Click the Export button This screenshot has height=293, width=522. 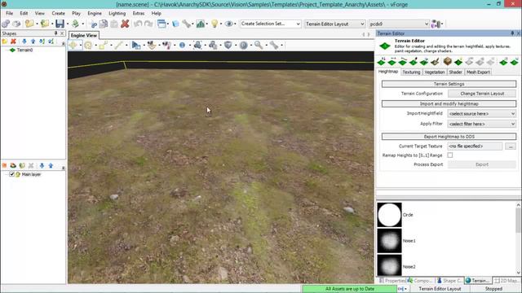click(482, 164)
